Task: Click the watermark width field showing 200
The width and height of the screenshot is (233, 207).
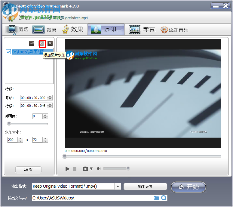Action: pyautogui.click(x=13, y=140)
